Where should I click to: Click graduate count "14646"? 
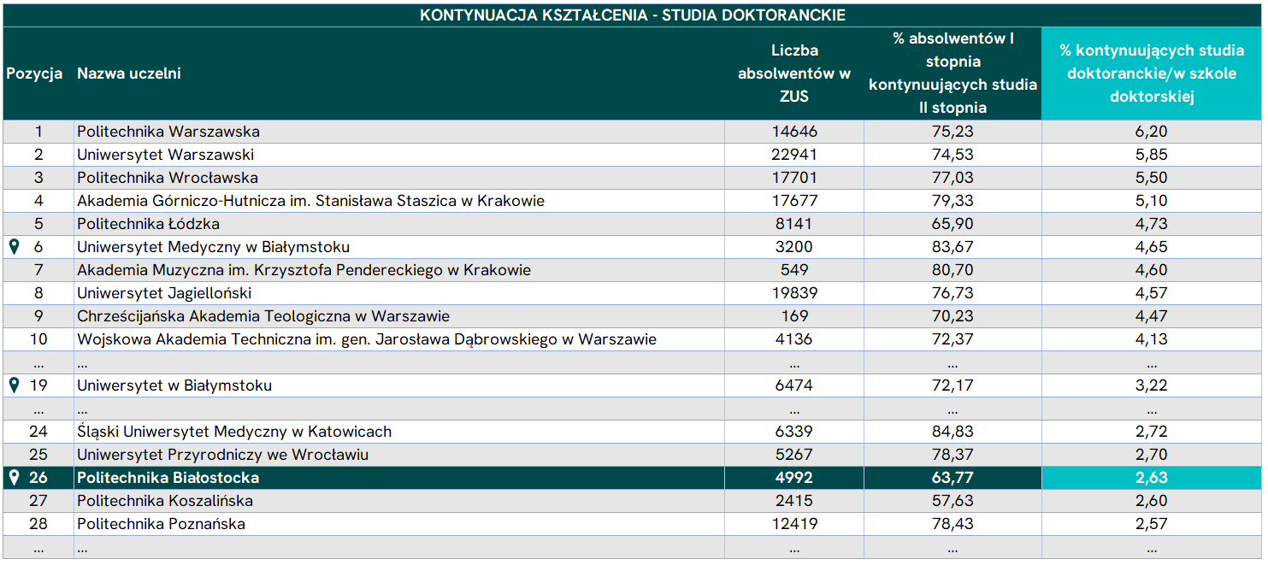click(x=794, y=132)
